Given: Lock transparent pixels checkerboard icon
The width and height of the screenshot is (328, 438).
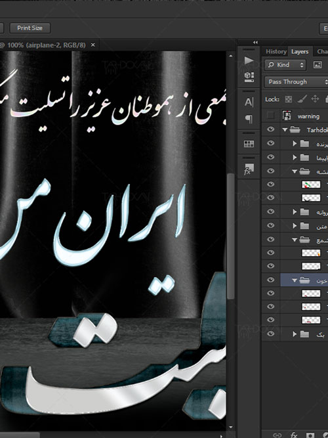Looking at the screenshot, I should pyautogui.click(x=289, y=99).
